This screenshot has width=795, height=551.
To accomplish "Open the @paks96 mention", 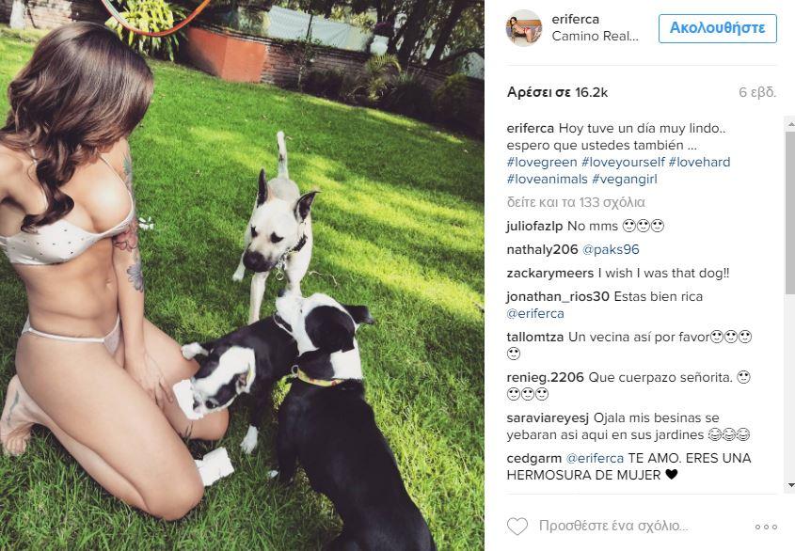I will (611, 249).
